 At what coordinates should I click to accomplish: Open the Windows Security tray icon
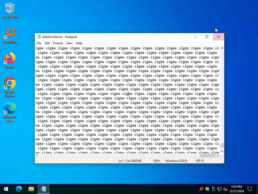tap(207, 189)
